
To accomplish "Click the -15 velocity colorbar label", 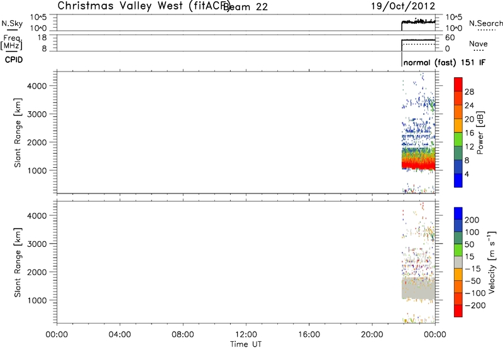I will point(473,268).
